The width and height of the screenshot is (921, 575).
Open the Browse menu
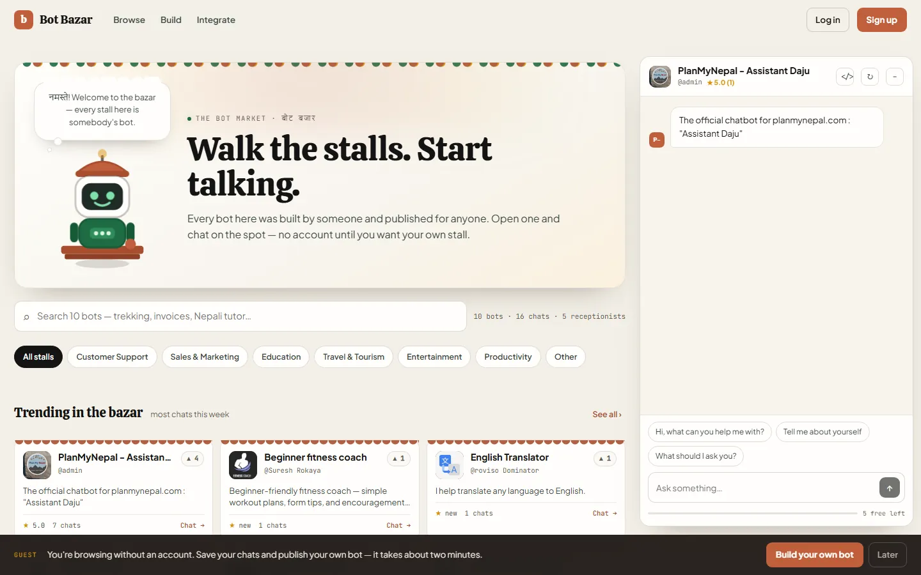(x=129, y=20)
